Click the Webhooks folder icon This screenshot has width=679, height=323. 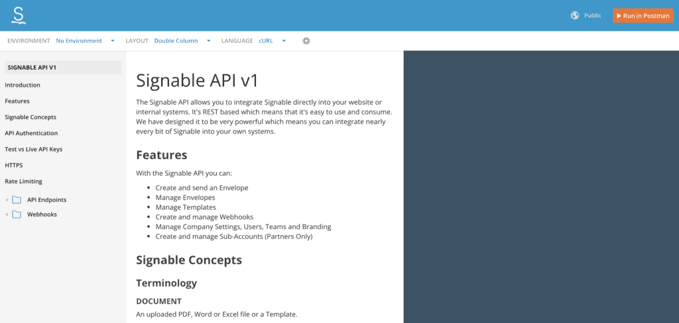pos(17,214)
